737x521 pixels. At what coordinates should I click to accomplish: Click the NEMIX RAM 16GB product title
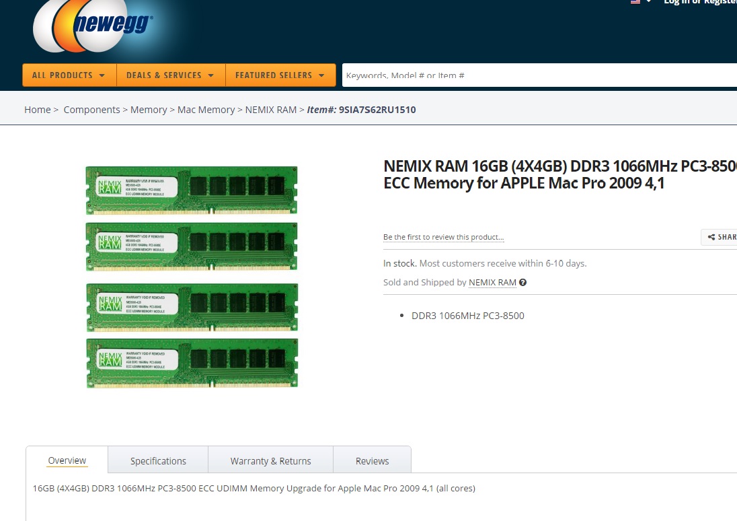[559, 174]
